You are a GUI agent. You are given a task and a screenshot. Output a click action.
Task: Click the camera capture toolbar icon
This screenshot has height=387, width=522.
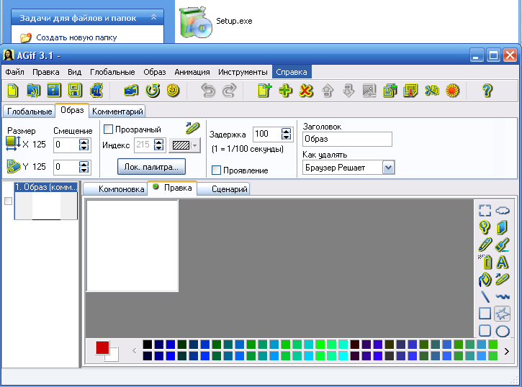(x=131, y=91)
